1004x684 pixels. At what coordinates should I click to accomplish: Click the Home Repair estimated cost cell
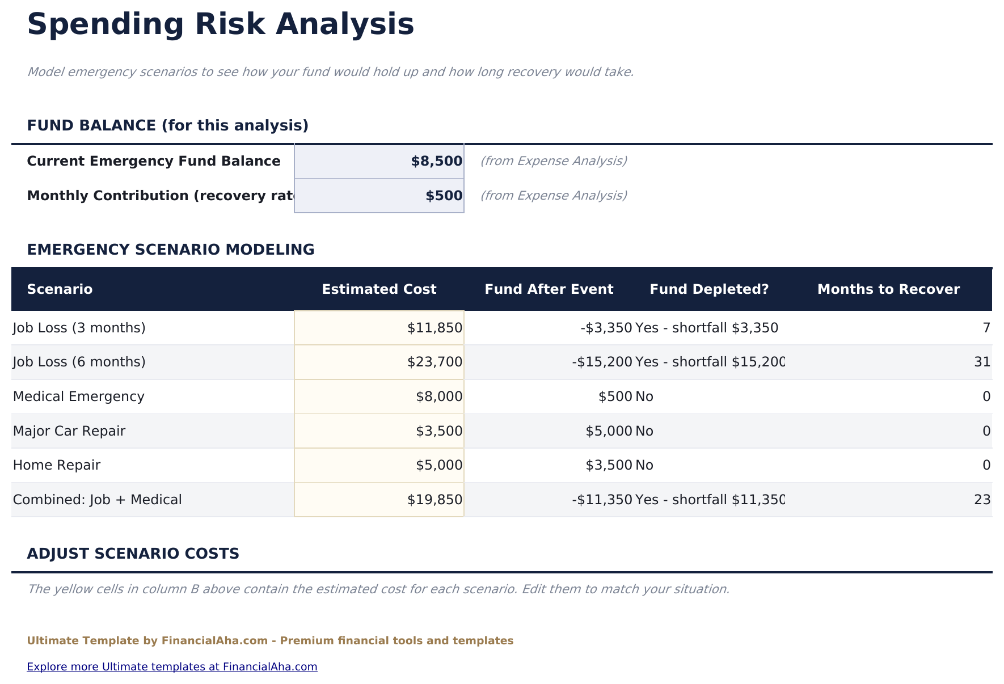[x=379, y=465]
